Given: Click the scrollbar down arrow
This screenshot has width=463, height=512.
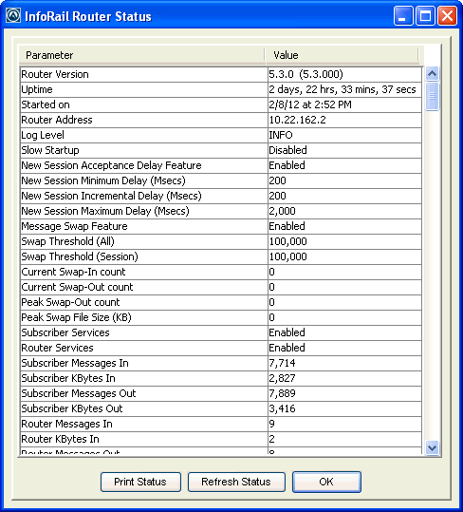Looking at the screenshot, I should [x=432, y=447].
